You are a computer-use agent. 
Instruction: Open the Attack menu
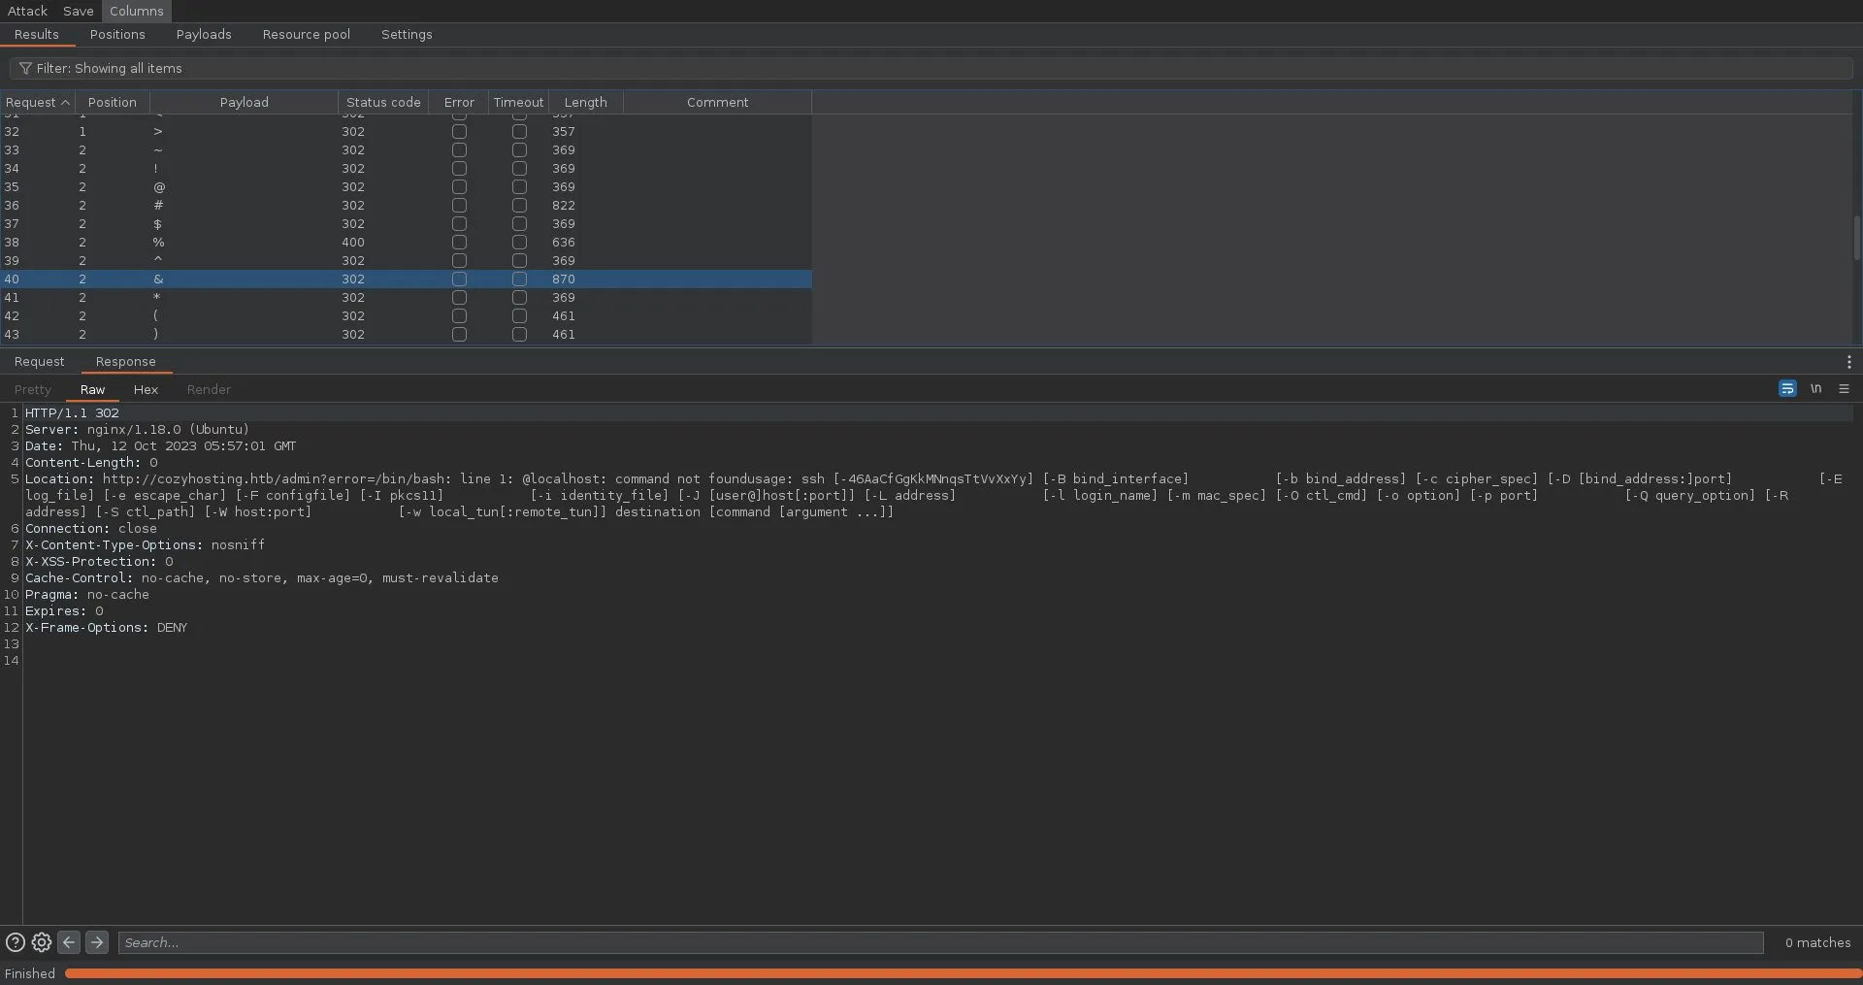27,11
